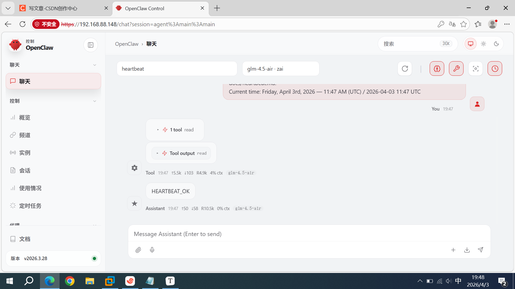This screenshot has height=289, width=515.
Task: Click the refresh chat icon beside model selector
Action: coord(405,69)
